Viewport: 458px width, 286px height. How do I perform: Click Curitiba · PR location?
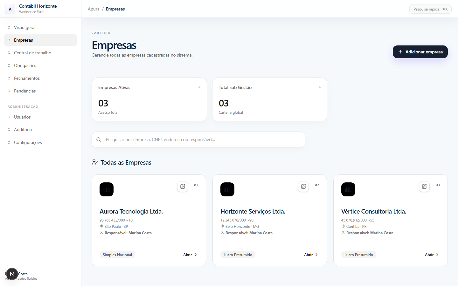[x=356, y=227]
